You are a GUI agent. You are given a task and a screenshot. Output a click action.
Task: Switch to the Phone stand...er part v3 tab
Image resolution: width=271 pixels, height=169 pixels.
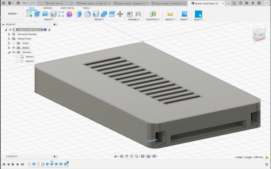[94, 3]
